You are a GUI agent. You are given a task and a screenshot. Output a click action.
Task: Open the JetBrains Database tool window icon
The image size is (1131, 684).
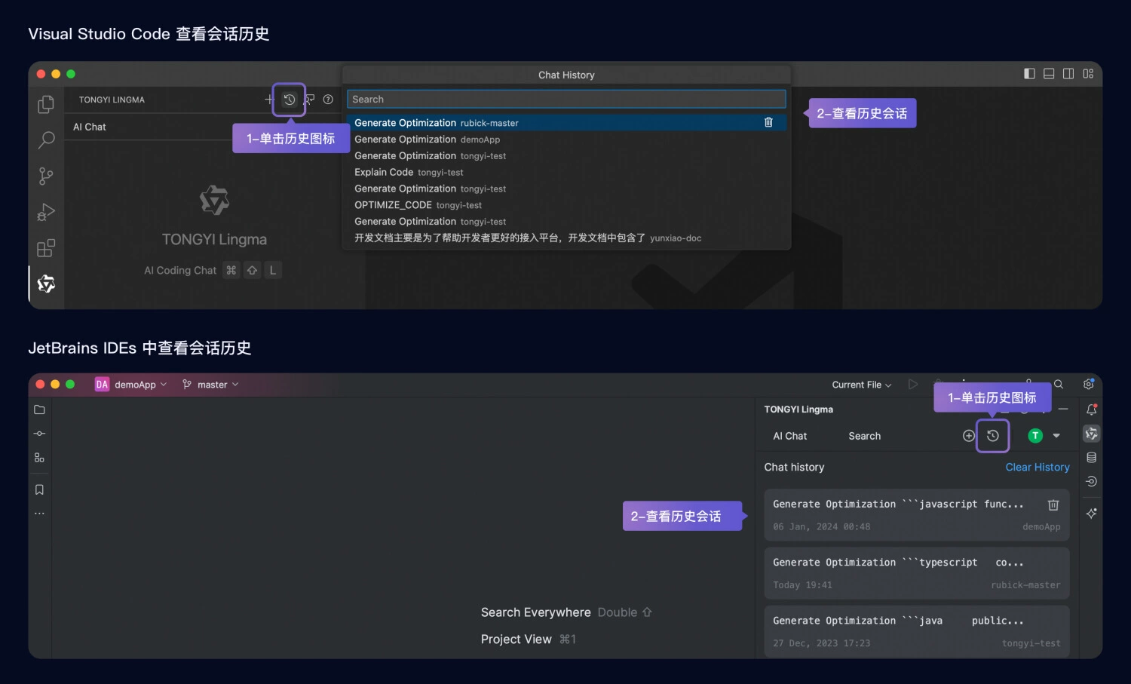[1091, 458]
